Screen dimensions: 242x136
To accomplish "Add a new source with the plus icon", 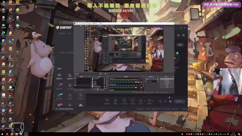I will pos(93,90).
